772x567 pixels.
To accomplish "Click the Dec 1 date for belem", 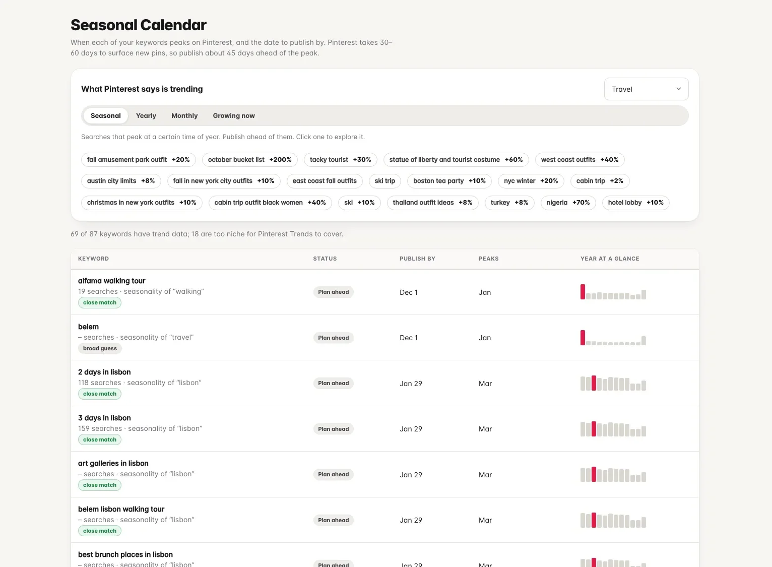I will pos(409,338).
